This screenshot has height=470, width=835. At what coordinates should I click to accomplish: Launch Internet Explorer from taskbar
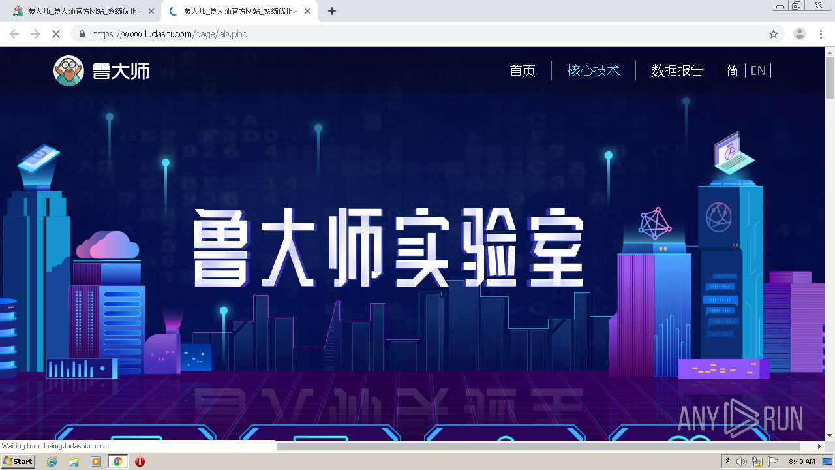(52, 462)
